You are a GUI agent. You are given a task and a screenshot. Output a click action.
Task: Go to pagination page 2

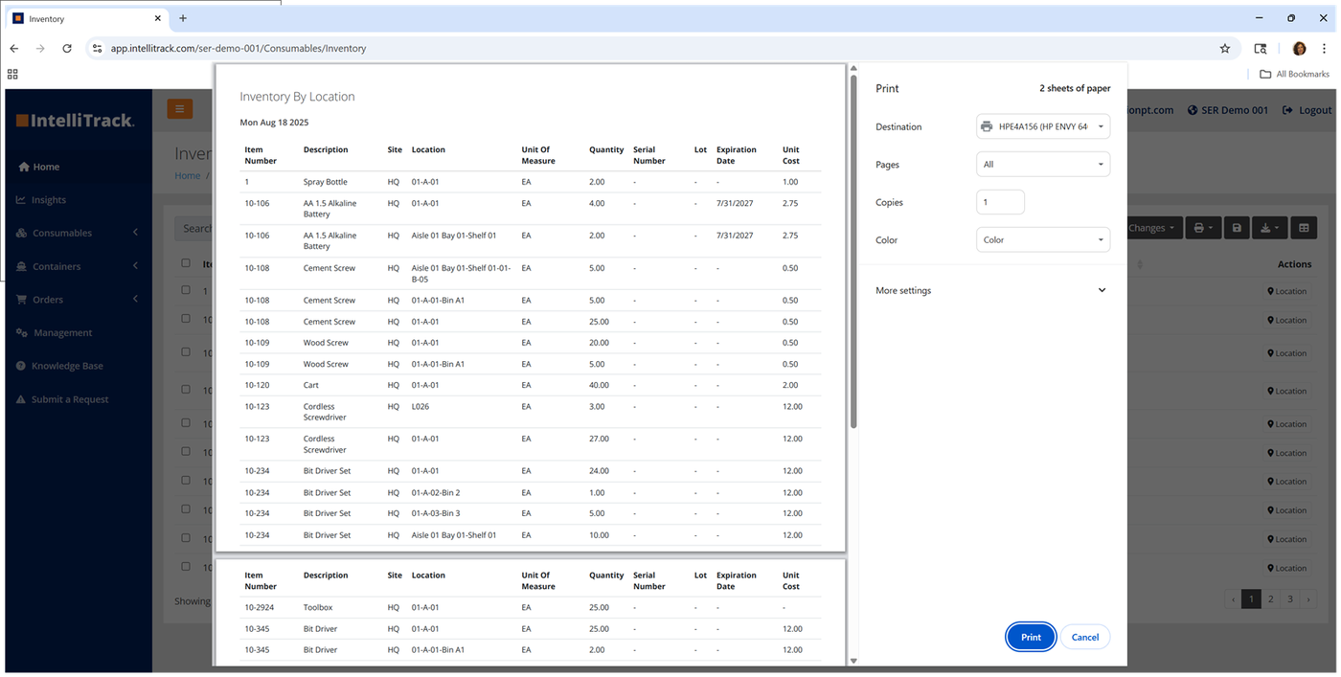[1270, 599]
